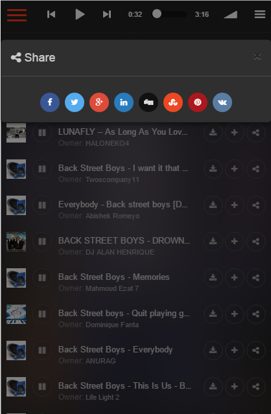
Task: Toggle pause on Back Street Boys - Everybody
Action: pyautogui.click(x=42, y=351)
